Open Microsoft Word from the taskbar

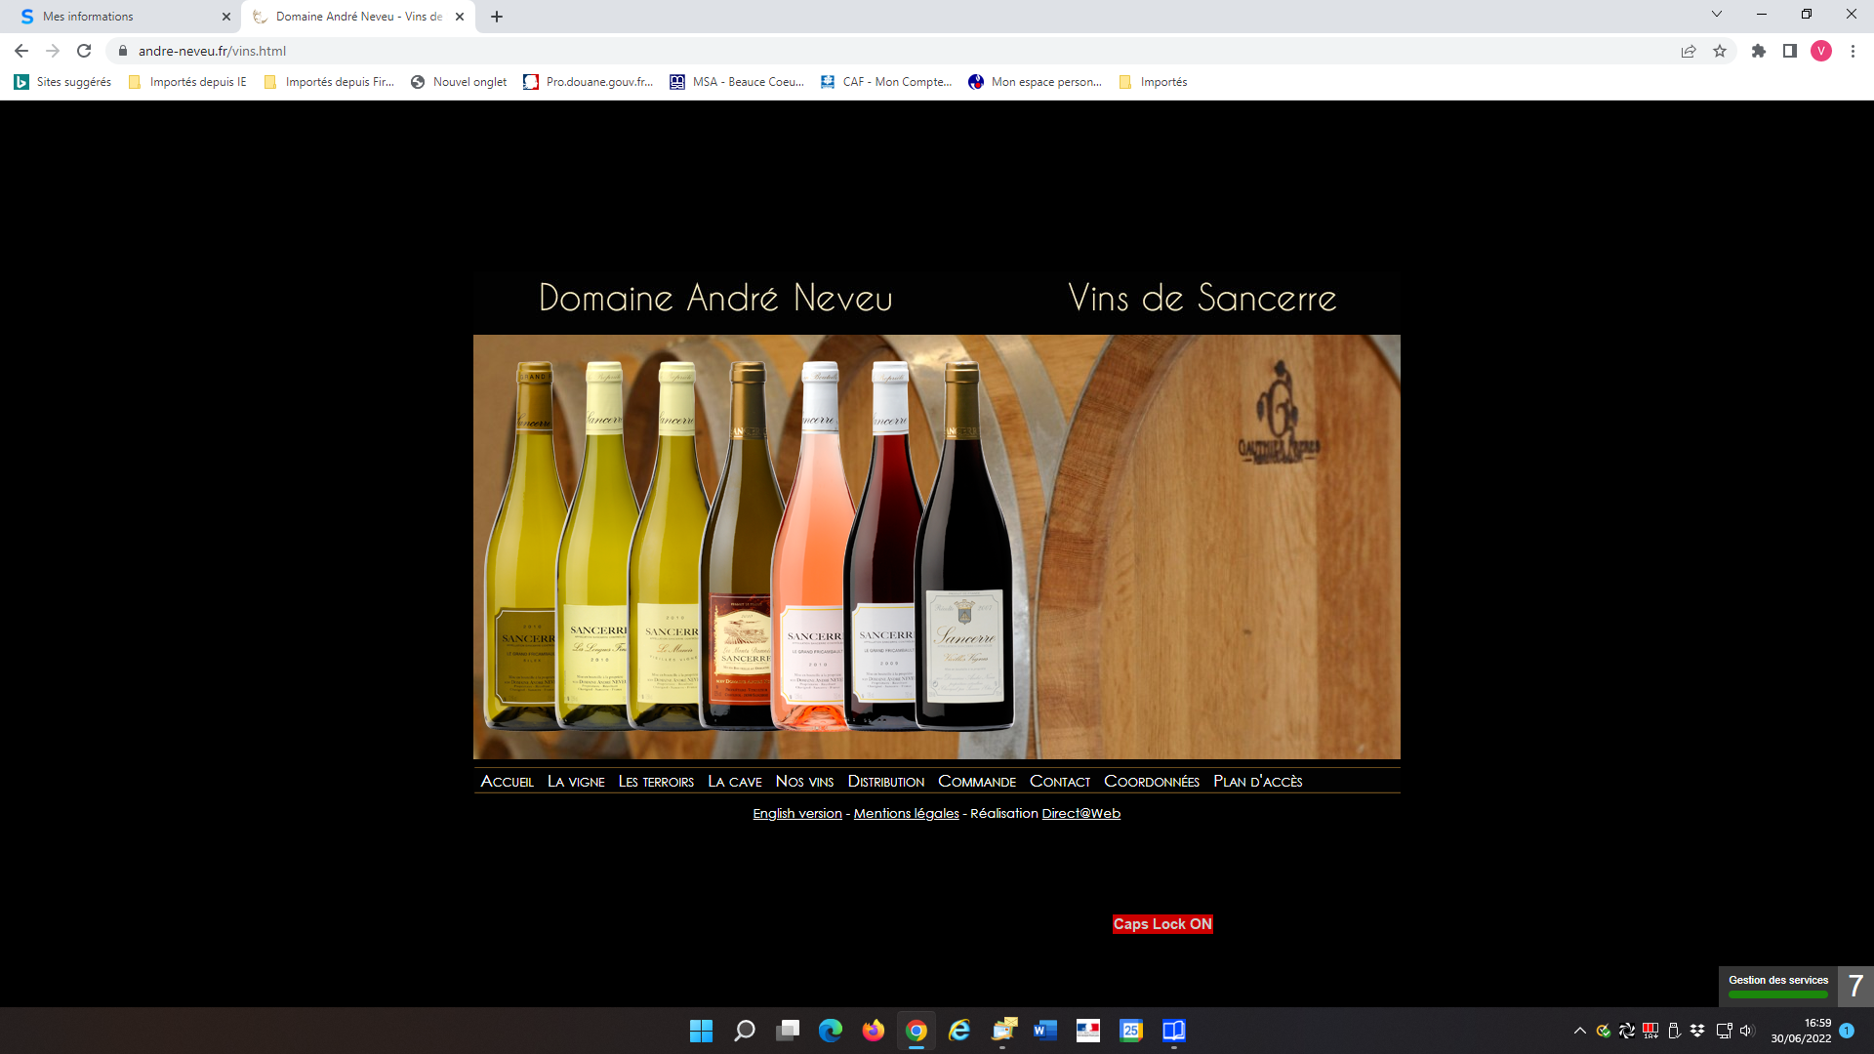point(1045,1031)
